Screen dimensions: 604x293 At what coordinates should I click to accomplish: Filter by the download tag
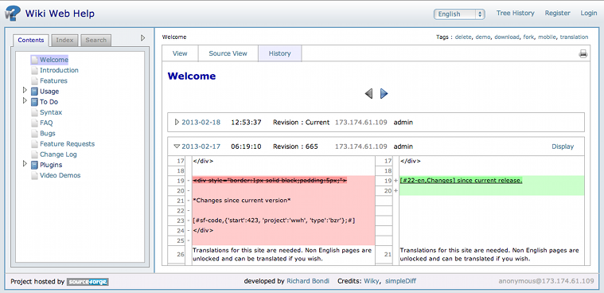point(507,37)
